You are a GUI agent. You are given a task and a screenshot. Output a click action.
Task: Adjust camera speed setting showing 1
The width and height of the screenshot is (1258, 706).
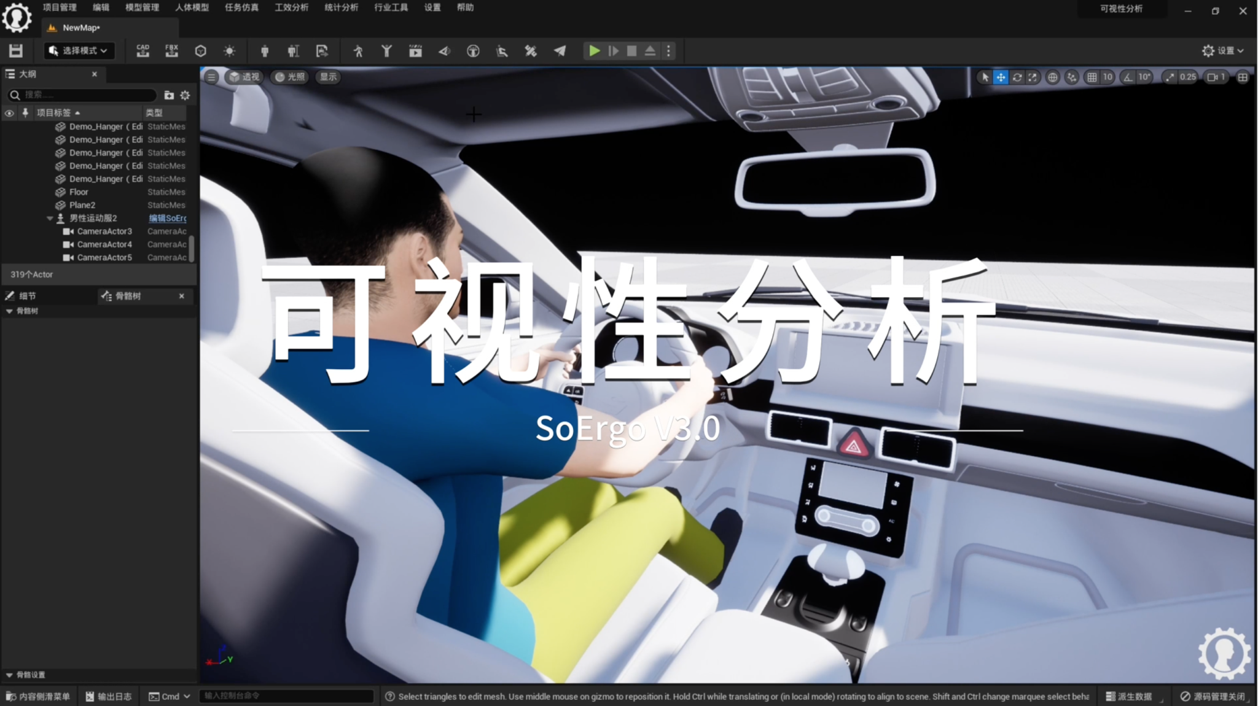[x=1216, y=77]
